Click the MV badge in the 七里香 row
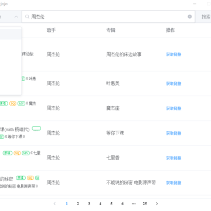Image resolution: width=211 pixels, height=211 pixels. [x=26, y=153]
